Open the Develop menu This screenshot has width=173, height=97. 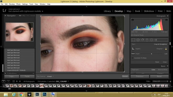[12, 4]
